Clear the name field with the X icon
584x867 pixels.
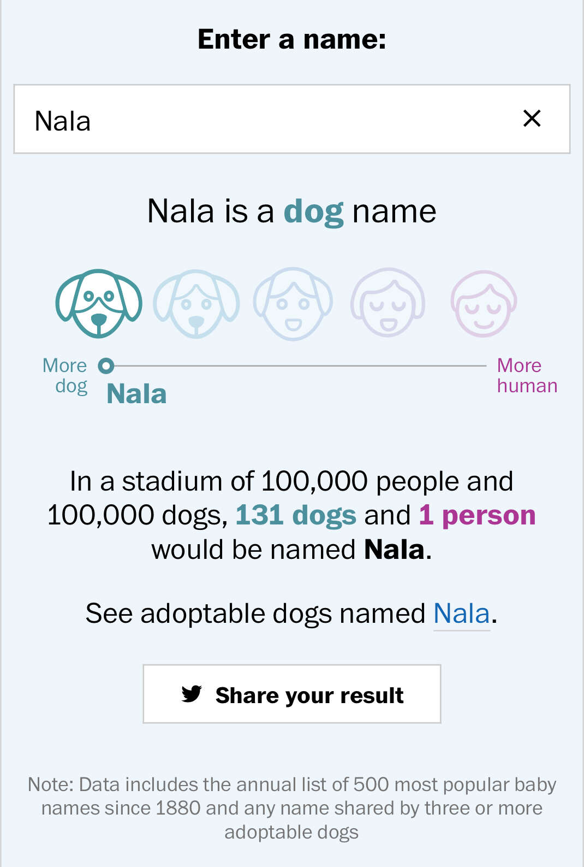pyautogui.click(x=532, y=119)
